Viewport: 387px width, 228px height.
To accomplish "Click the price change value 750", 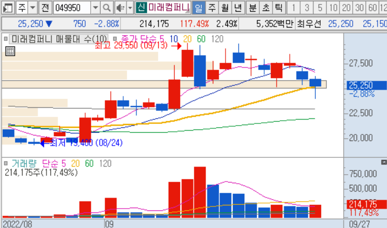I will 80,24.
